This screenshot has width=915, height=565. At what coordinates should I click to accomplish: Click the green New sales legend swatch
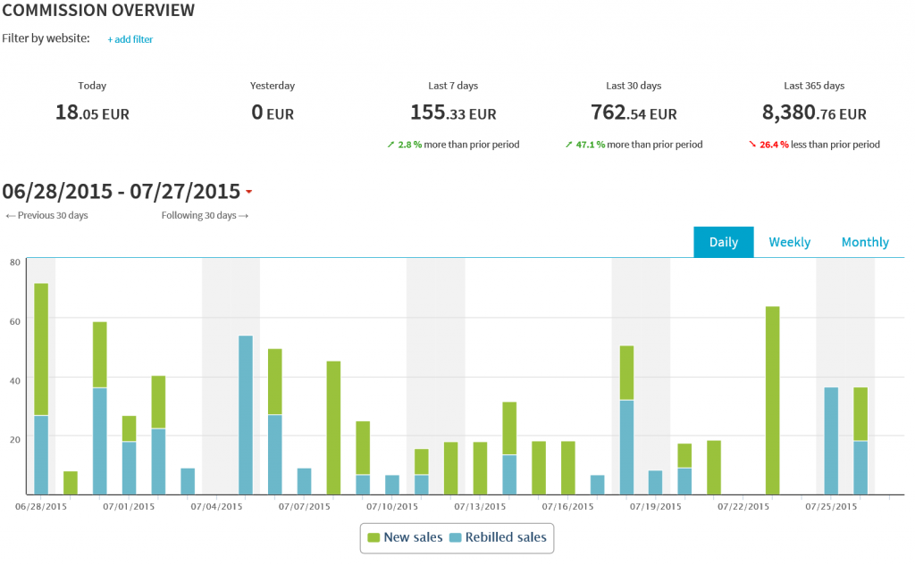(x=374, y=537)
